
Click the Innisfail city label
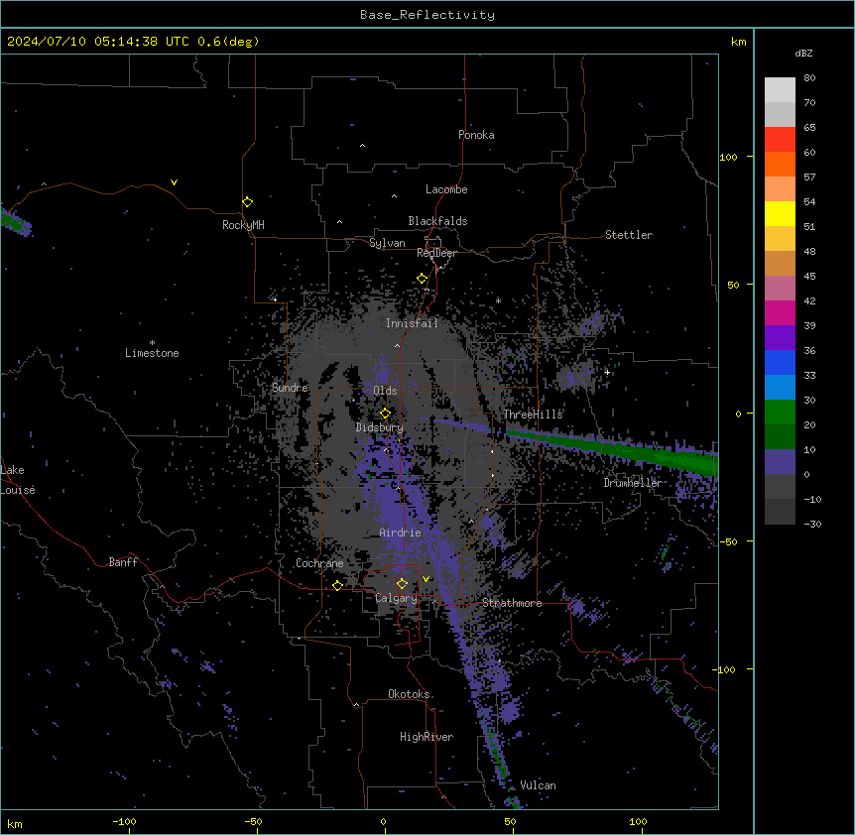[412, 323]
